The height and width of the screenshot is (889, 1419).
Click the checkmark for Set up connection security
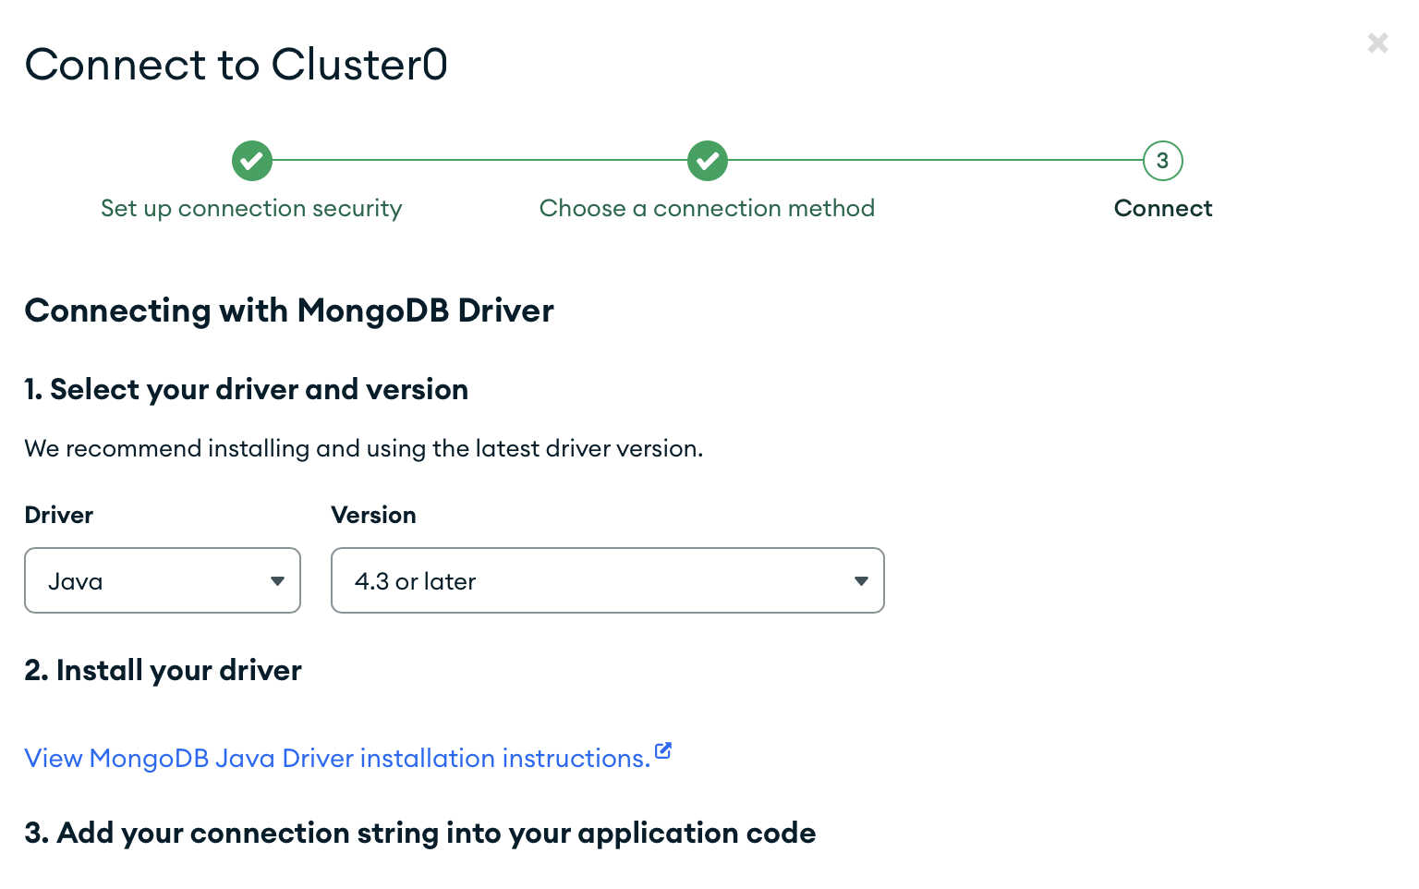click(252, 161)
